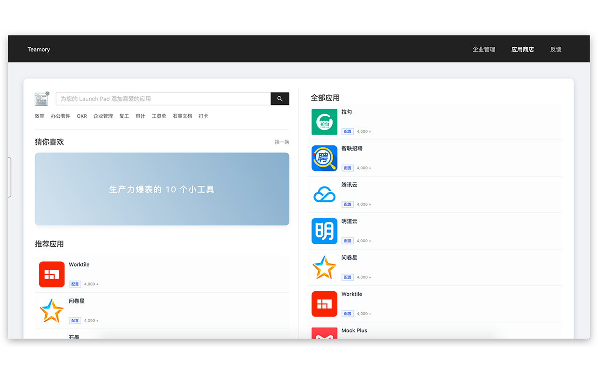Select 智联招聘 app name text
Screen dimensions: 598x374
point(352,149)
